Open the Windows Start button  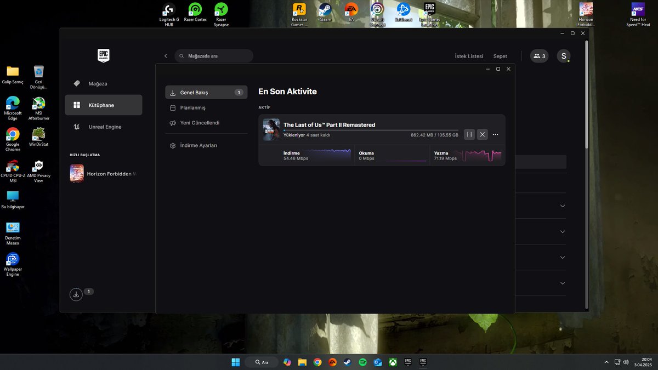[x=236, y=362]
